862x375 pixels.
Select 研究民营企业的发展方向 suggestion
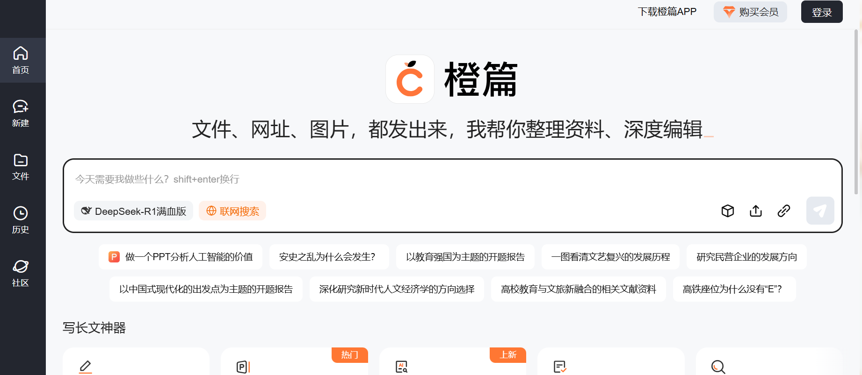(x=746, y=257)
